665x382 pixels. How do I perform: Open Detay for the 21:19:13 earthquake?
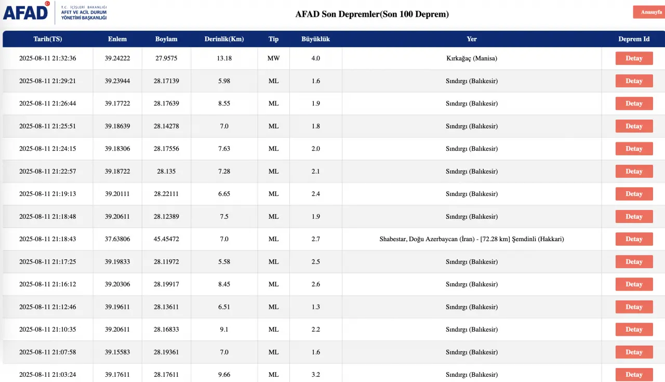click(634, 194)
